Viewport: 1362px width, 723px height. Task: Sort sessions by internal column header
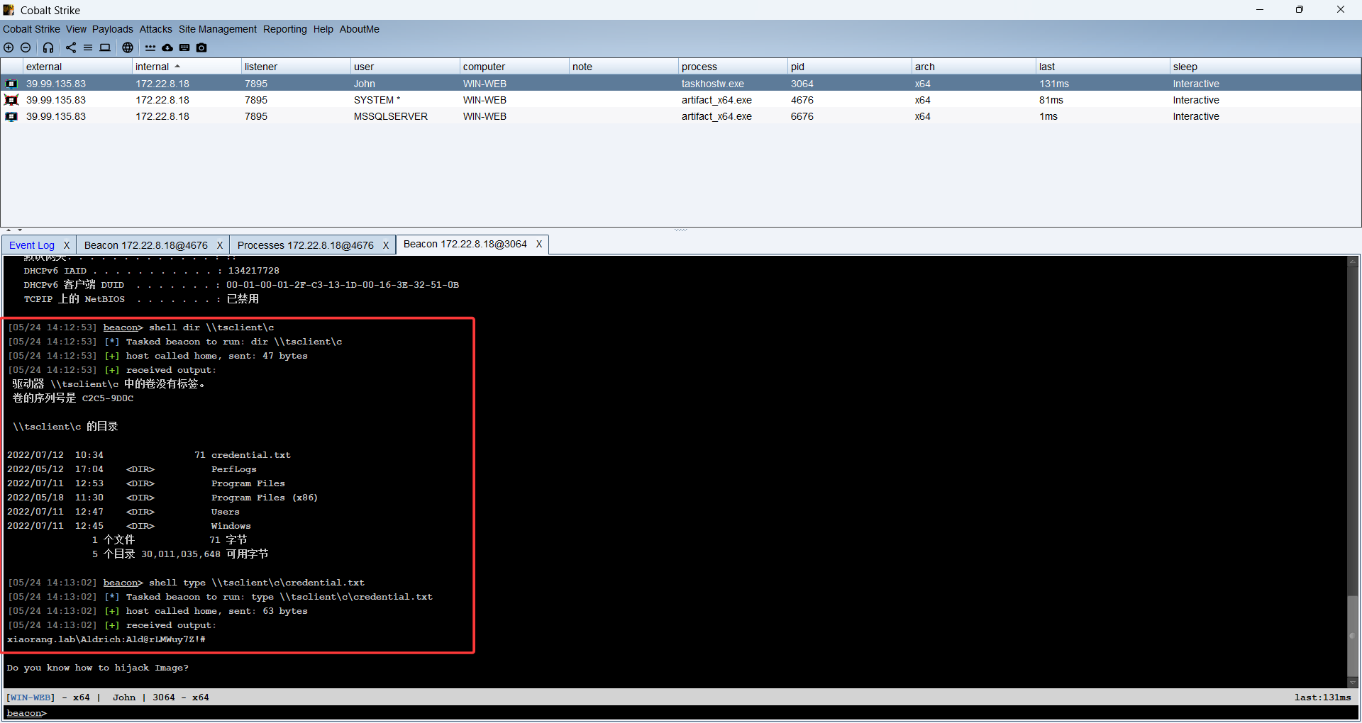[x=187, y=67]
